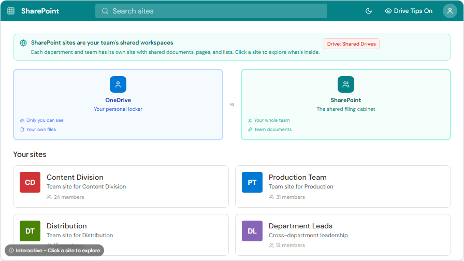464x261 pixels.
Task: Open the Production Team site
Action: 343,186
